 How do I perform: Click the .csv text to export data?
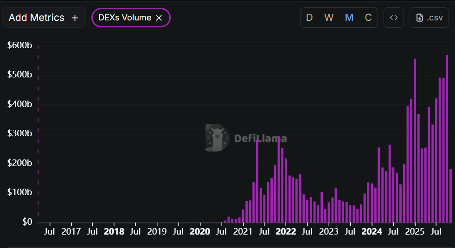pos(434,18)
